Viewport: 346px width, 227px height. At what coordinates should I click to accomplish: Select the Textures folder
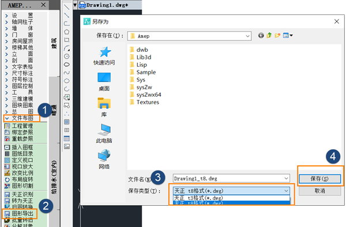pos(145,102)
